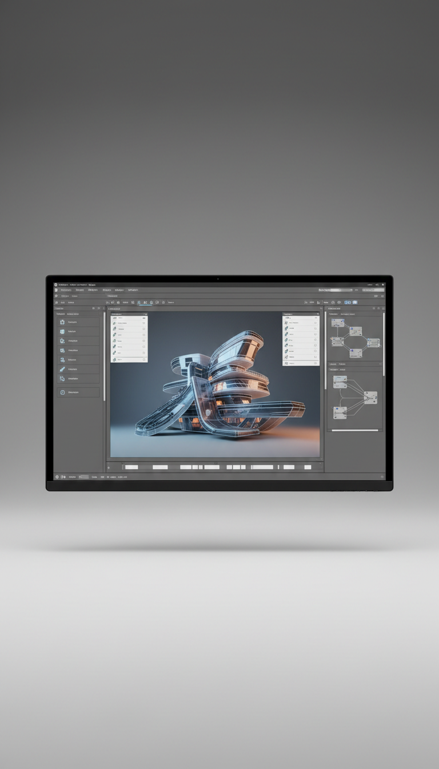Click the first menu item in the menu bar
The image size is (439, 769).
66,290
